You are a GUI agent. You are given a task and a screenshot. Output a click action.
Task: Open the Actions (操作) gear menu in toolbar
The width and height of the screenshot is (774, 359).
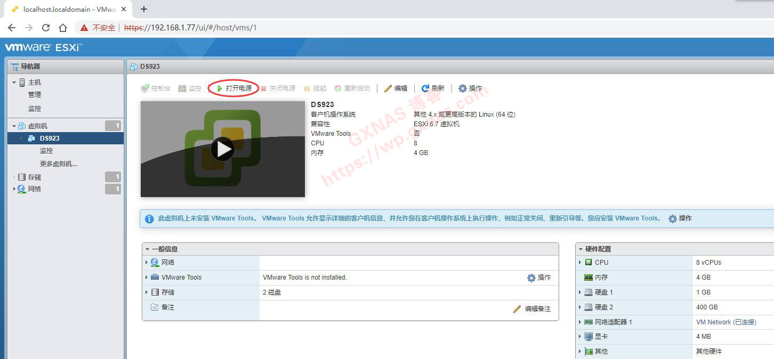coord(463,88)
